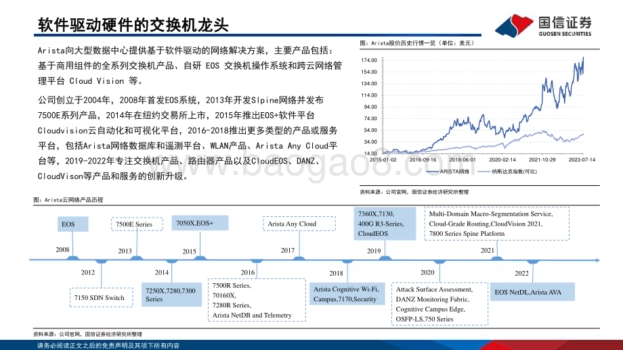Click timeline year label 2017
Image resolution: width=623 pixels, height=350 pixels.
click(288, 250)
